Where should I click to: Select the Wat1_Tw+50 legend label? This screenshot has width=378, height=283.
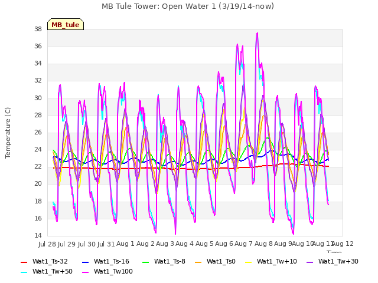click(53, 271)
